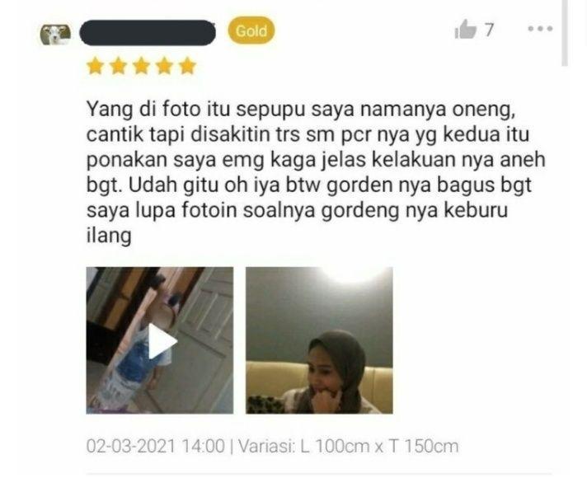Open the photo of the woman in a hijab
Image resolution: width=587 pixels, height=478 pixels.
319,340
